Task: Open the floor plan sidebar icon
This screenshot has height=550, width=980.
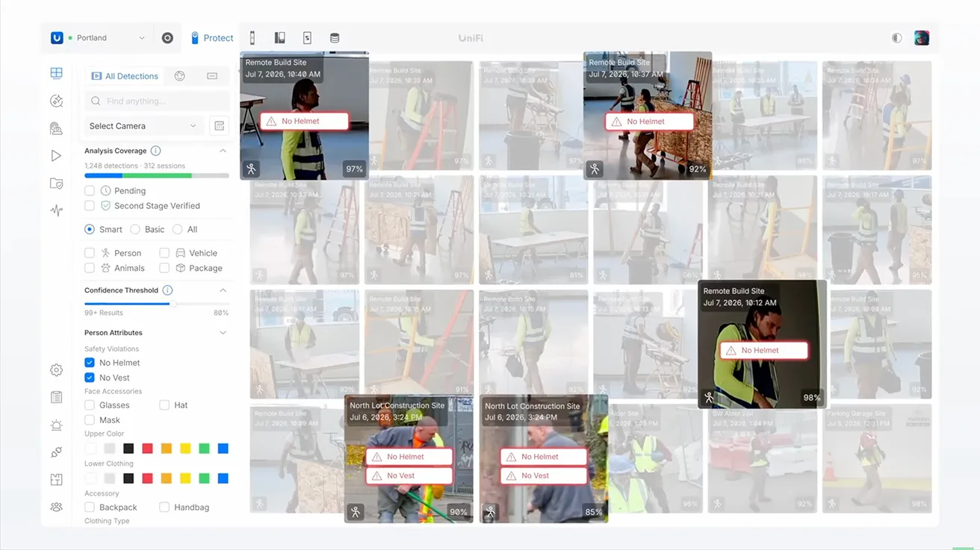Action: (56, 480)
